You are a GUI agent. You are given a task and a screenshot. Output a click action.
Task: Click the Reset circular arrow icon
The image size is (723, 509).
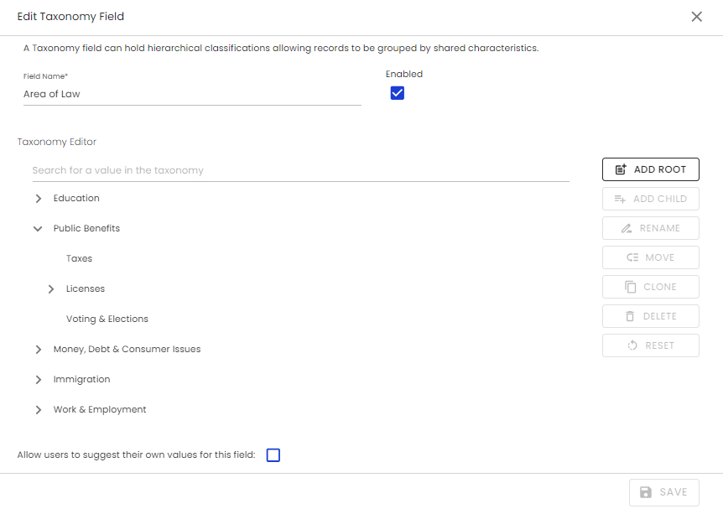click(x=632, y=345)
